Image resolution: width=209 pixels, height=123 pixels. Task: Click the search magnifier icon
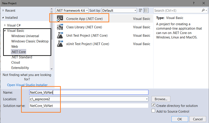pos(203,10)
